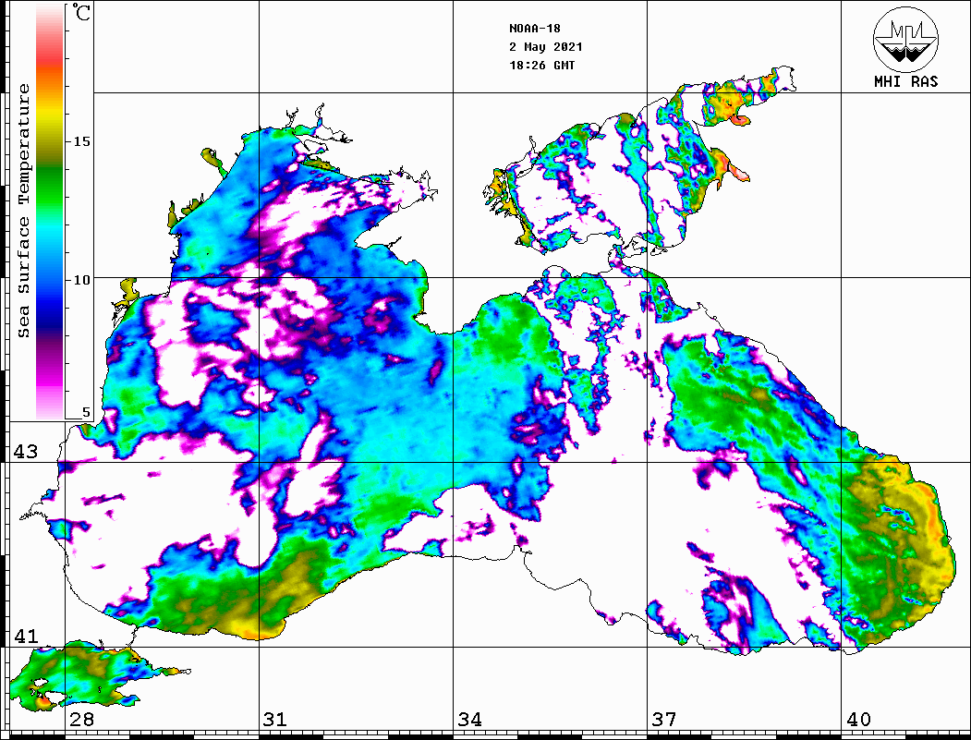Image resolution: width=971 pixels, height=740 pixels.
Task: Click the longitude label '28'
Action: pos(82,720)
